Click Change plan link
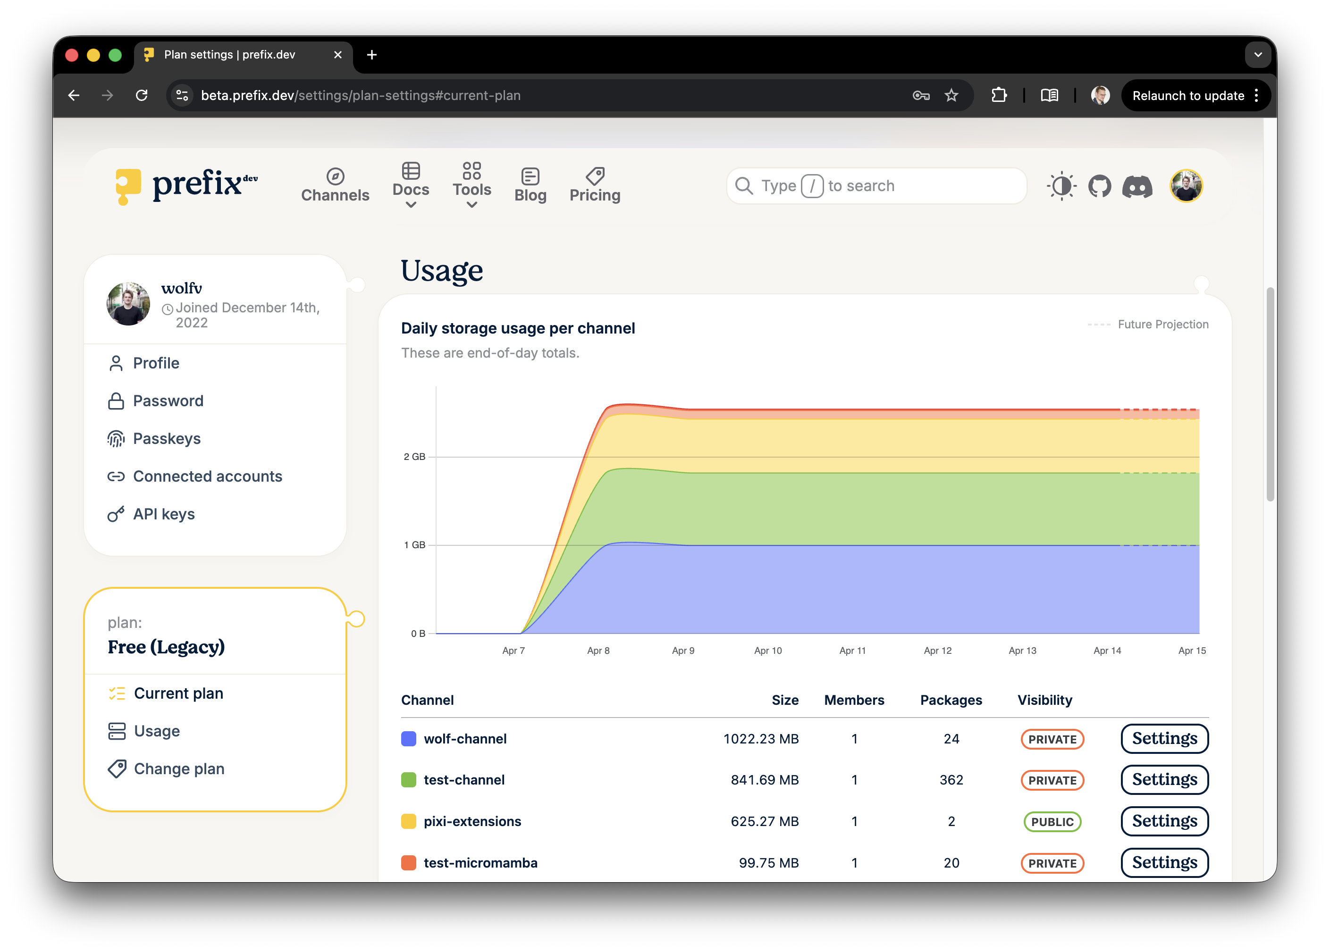Image resolution: width=1330 pixels, height=952 pixels. pyautogui.click(x=179, y=768)
